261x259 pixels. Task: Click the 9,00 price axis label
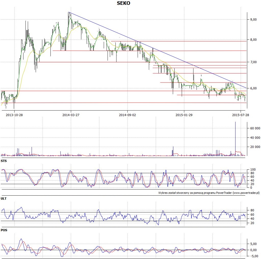(x=253, y=20)
